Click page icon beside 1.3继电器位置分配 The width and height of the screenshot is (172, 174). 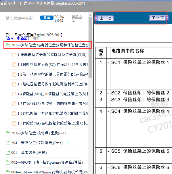[14, 84]
